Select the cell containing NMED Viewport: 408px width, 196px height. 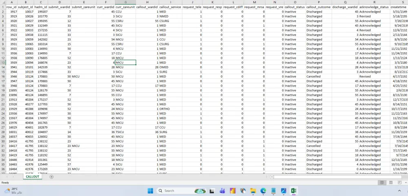point(171,16)
